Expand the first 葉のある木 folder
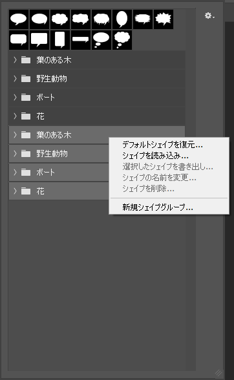234x380 pixels. [x=15, y=60]
